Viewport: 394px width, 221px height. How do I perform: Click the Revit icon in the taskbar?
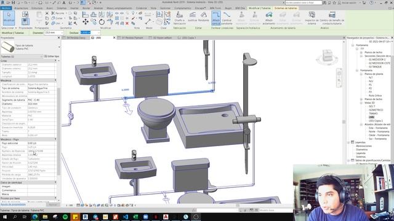click(85, 217)
